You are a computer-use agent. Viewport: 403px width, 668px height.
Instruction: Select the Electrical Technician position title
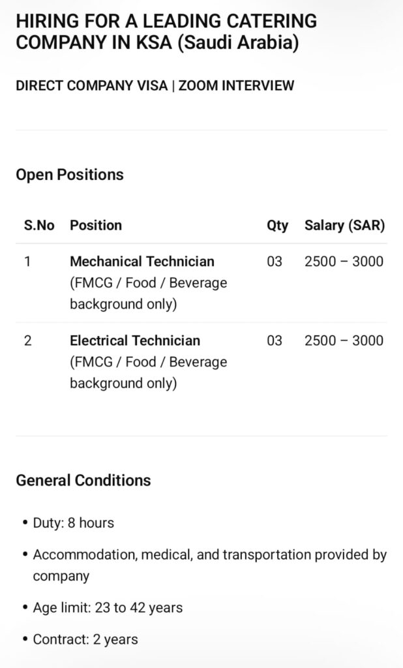(135, 341)
